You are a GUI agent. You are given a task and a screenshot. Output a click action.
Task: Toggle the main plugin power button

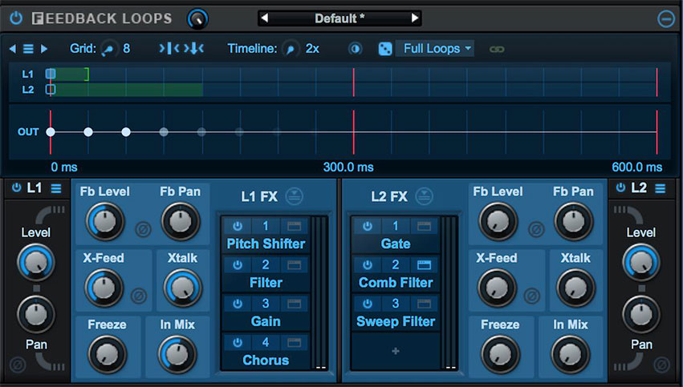pyautogui.click(x=16, y=18)
